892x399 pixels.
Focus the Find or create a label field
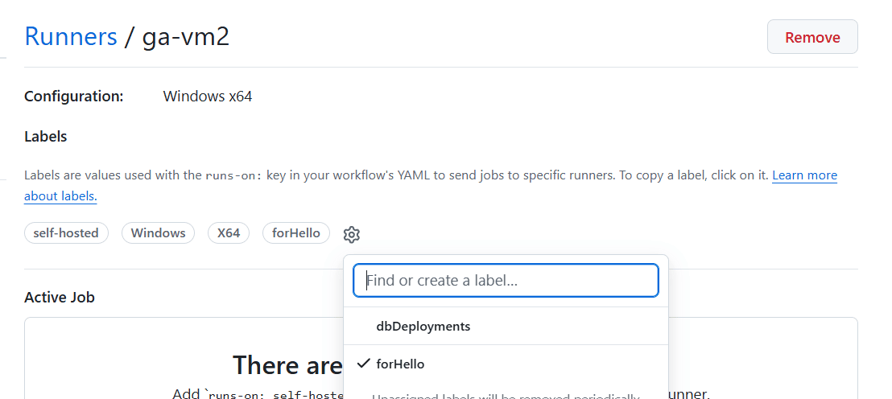[x=506, y=280]
